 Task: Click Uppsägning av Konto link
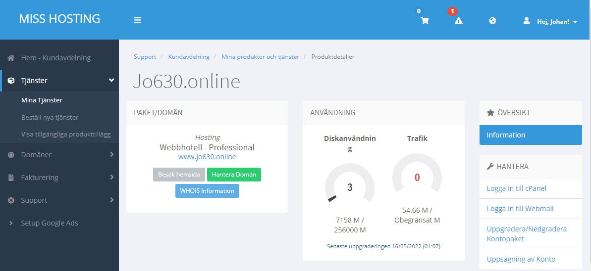(521, 259)
